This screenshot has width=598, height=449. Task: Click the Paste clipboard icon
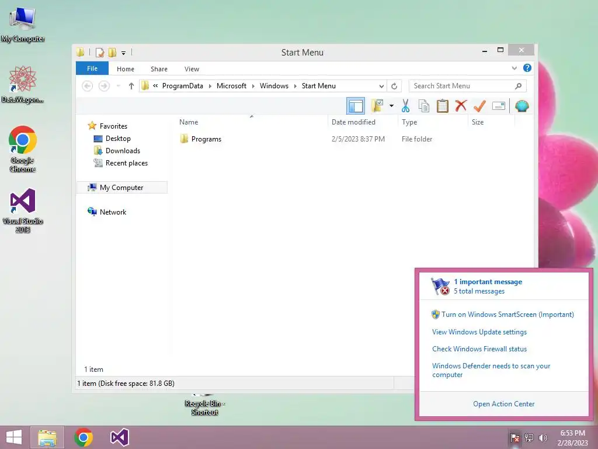point(443,106)
